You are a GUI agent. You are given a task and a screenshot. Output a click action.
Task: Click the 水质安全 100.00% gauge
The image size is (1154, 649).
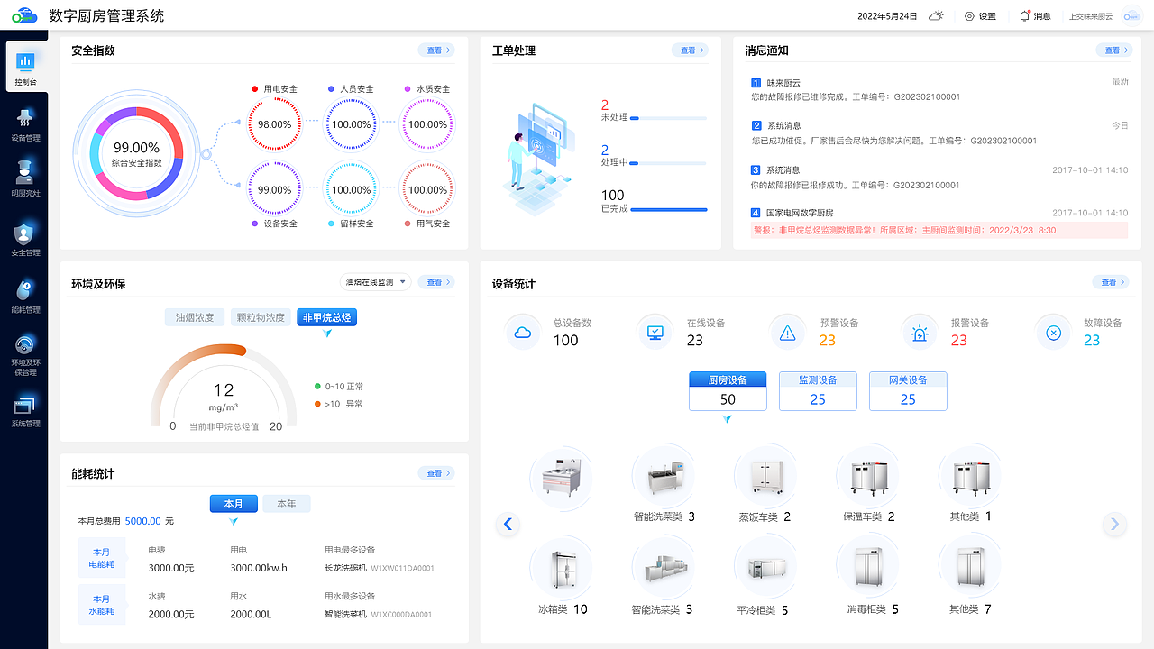pyautogui.click(x=428, y=124)
